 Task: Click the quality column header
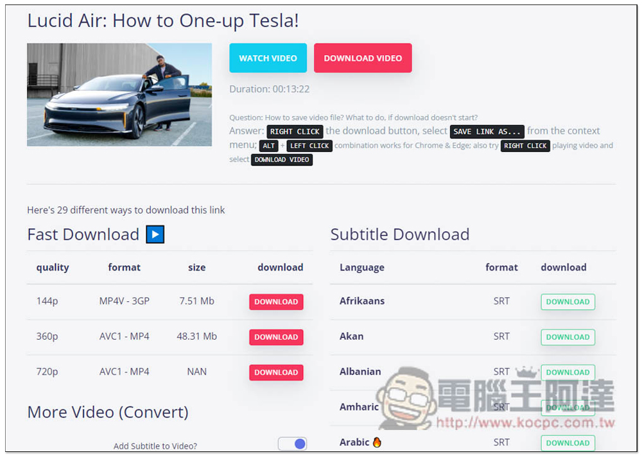click(x=53, y=267)
